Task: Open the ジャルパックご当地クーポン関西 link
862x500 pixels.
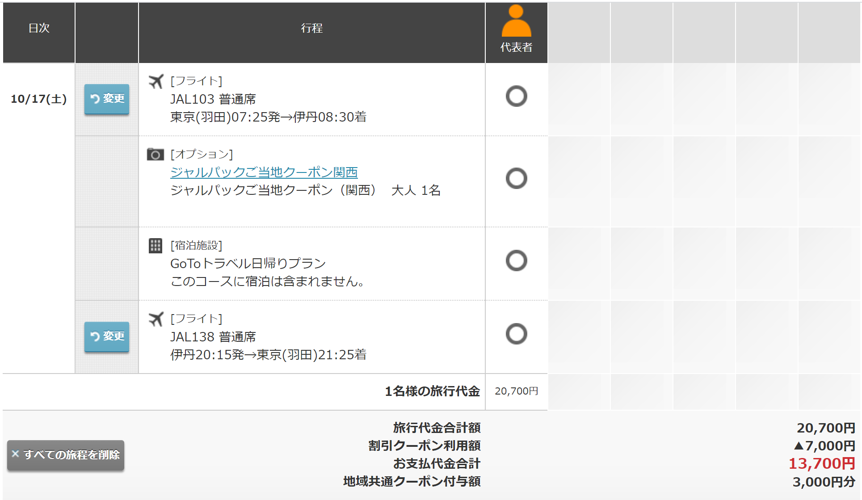Action: tap(264, 172)
